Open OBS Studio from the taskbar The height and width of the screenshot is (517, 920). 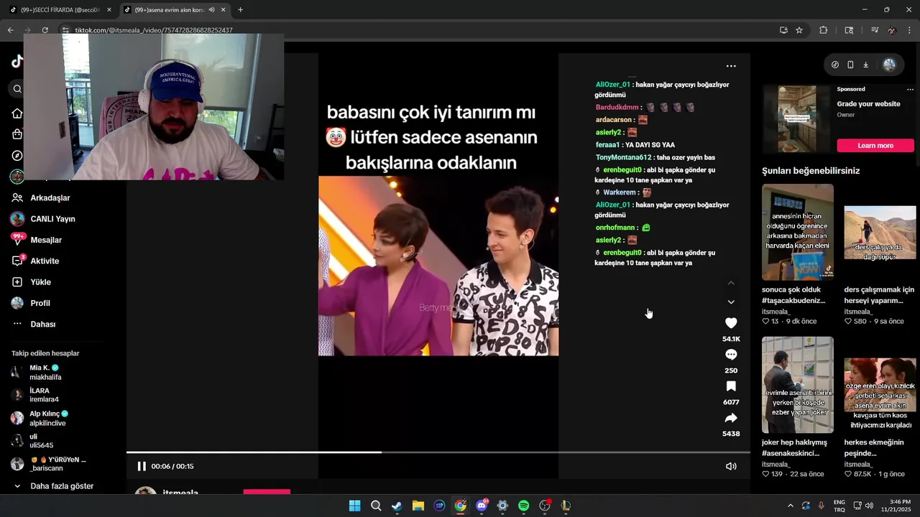(545, 506)
